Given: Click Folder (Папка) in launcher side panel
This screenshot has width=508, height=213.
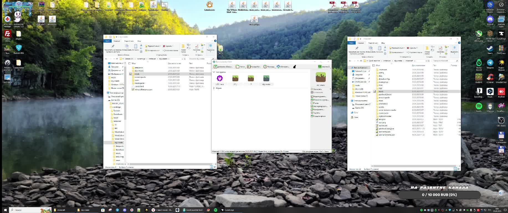Looking at the screenshot, I should 315,103.
